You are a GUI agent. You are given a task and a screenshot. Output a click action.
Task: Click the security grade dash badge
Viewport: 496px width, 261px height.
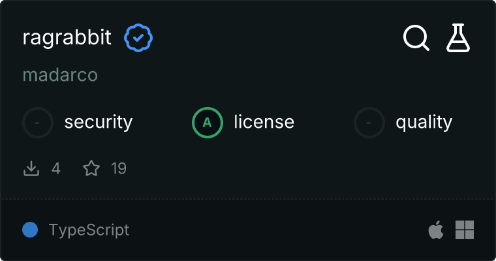pos(38,122)
